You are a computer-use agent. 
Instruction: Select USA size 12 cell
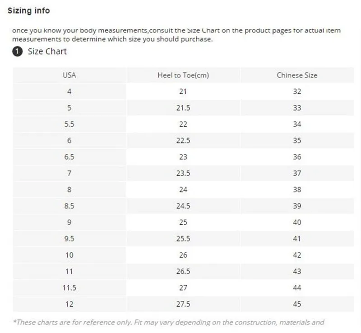tap(69, 304)
